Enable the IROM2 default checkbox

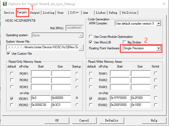pos(12,105)
